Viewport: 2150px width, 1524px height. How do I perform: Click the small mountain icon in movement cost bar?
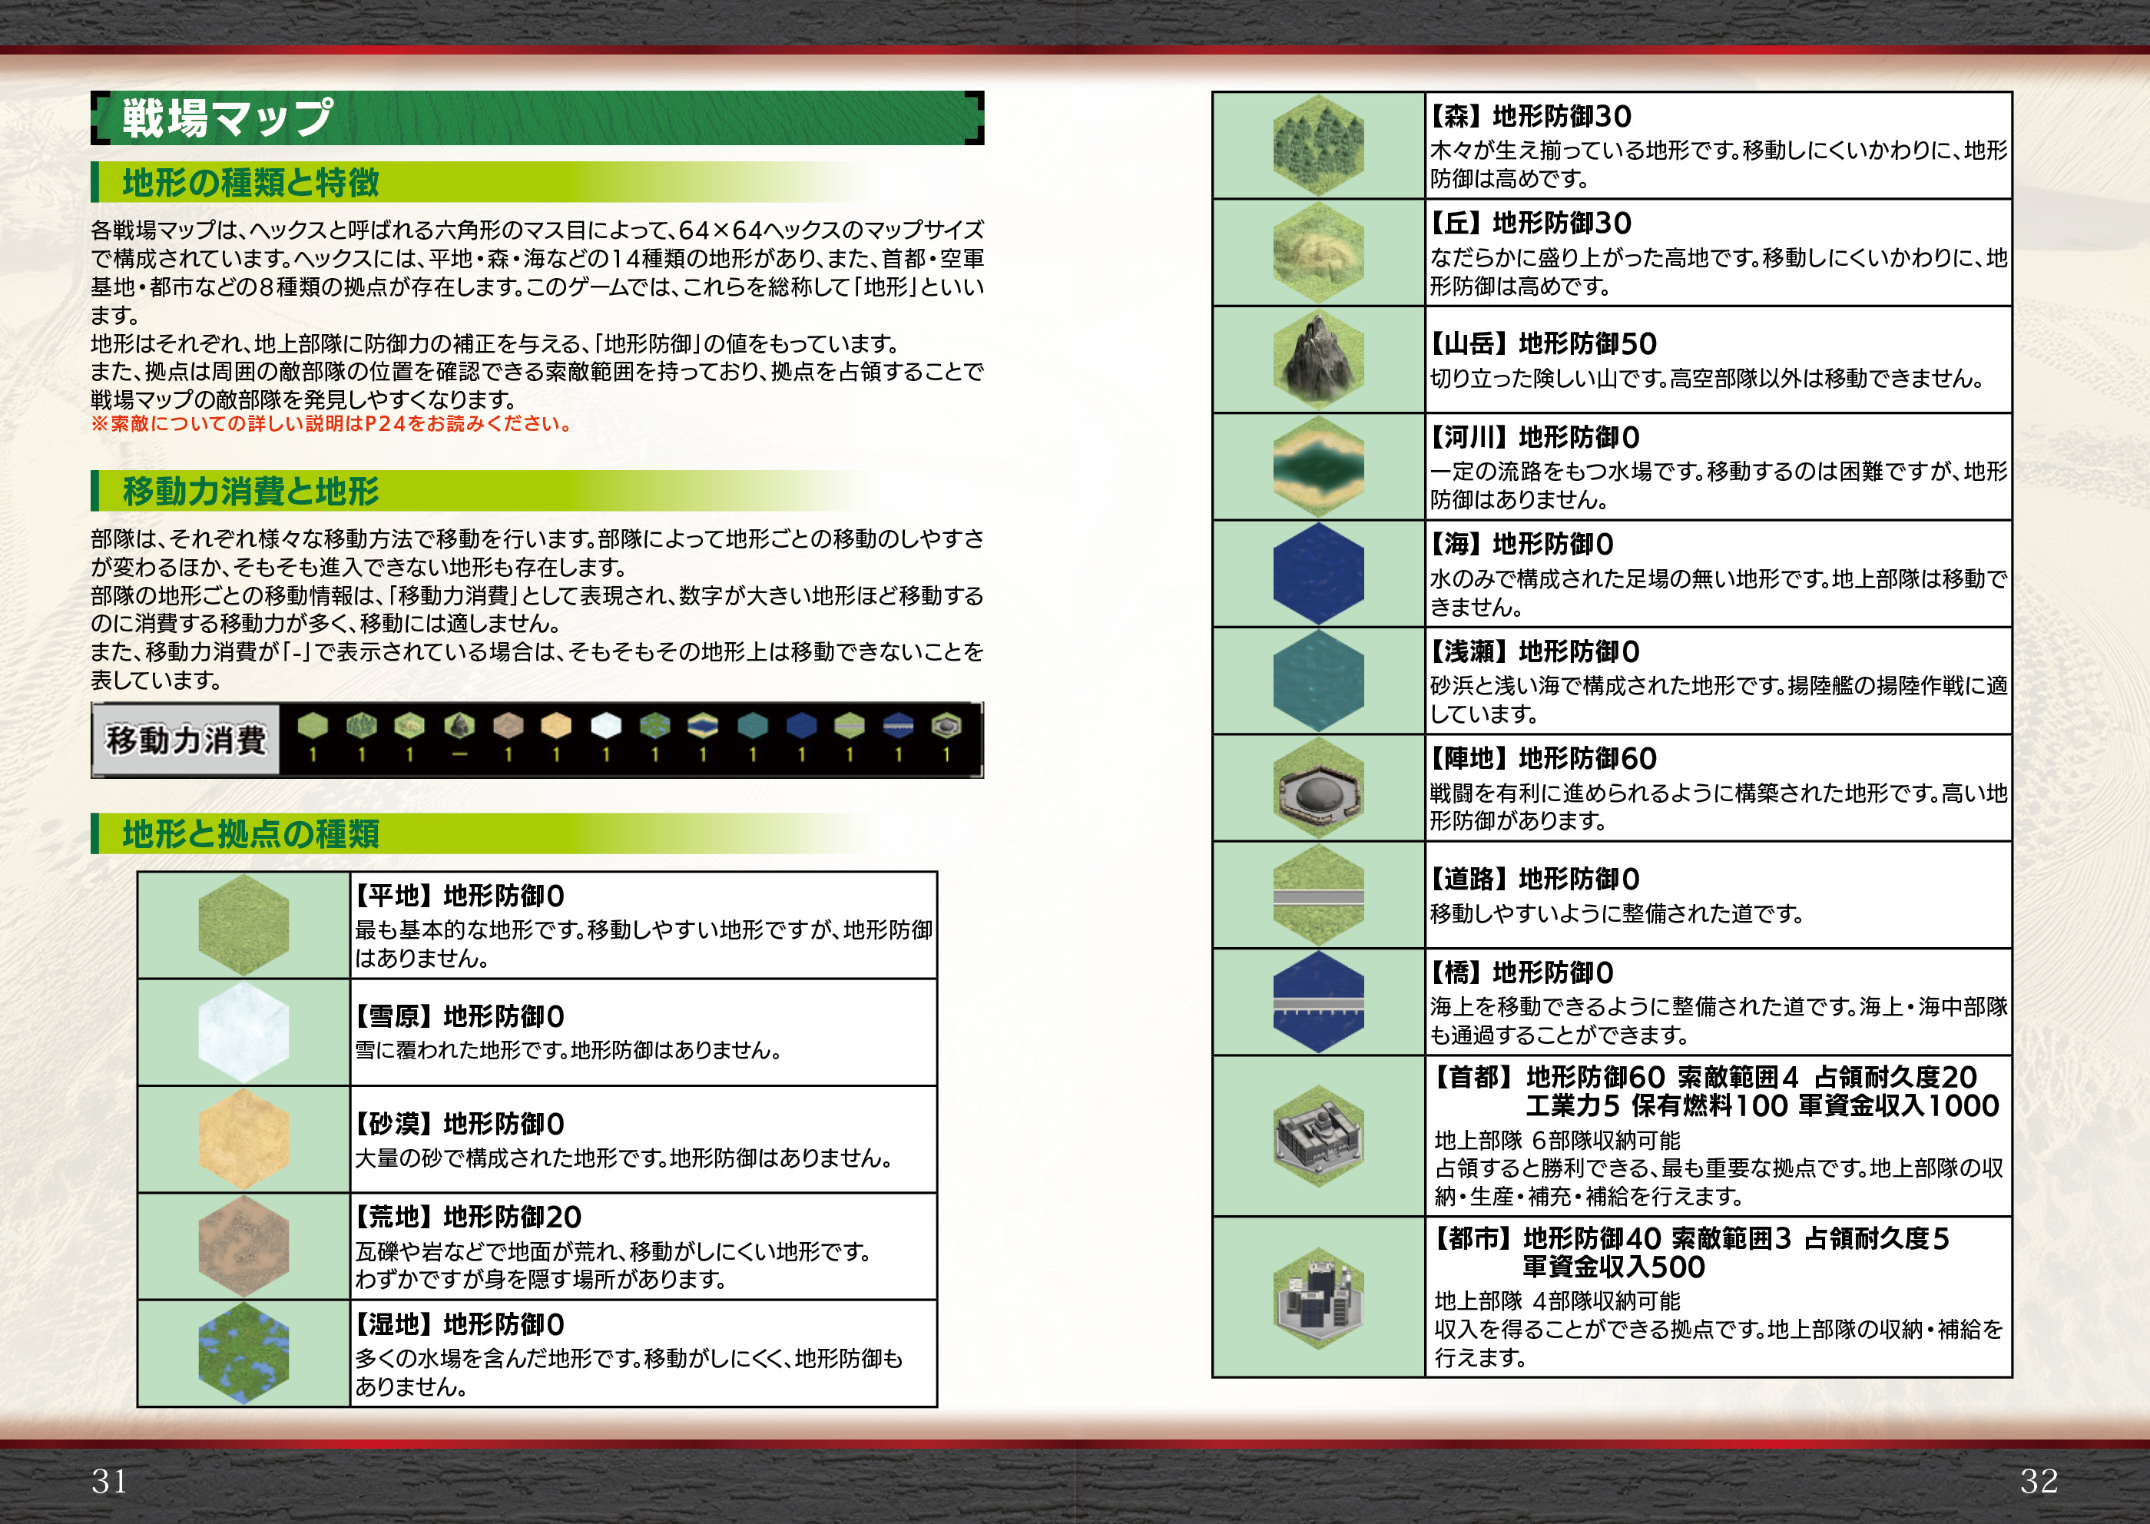click(x=459, y=725)
